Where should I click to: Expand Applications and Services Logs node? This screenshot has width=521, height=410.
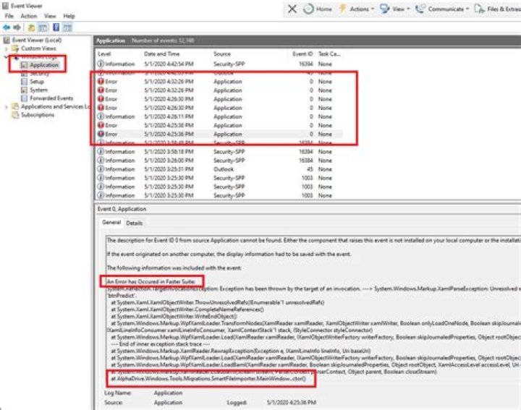(6, 107)
